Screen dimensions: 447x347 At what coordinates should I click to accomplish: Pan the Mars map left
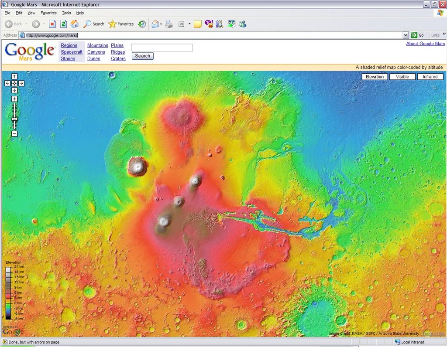point(7,83)
